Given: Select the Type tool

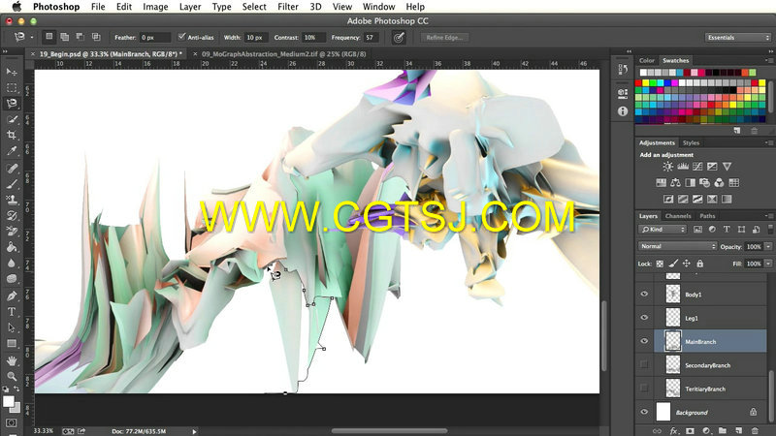Looking at the screenshot, I should (12, 312).
